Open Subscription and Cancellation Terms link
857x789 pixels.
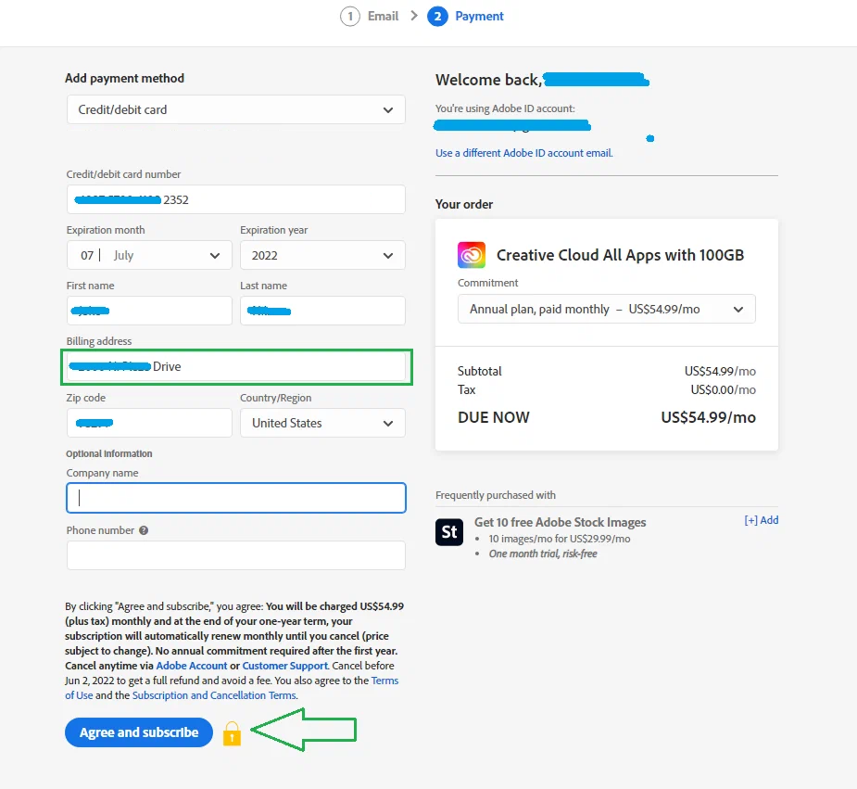(x=214, y=695)
